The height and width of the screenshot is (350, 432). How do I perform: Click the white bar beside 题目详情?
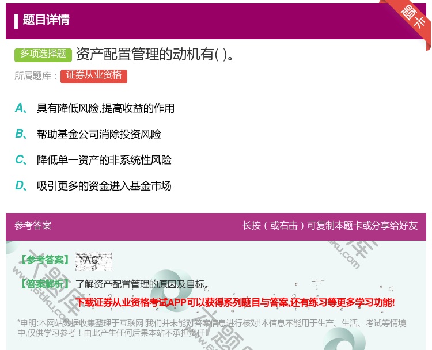click(x=16, y=20)
